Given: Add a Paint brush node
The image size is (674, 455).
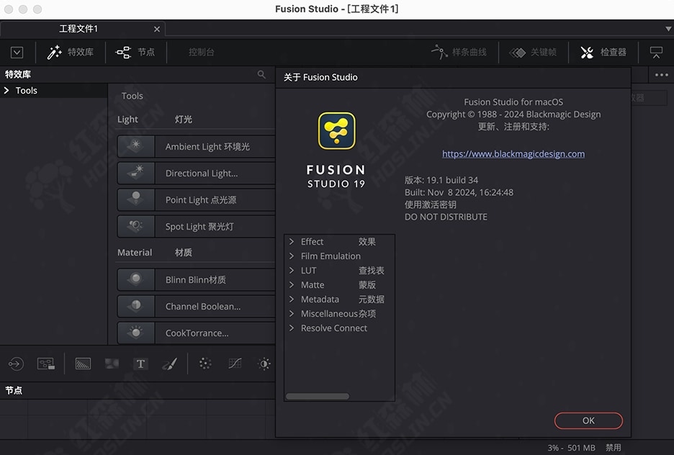Looking at the screenshot, I should (x=169, y=364).
